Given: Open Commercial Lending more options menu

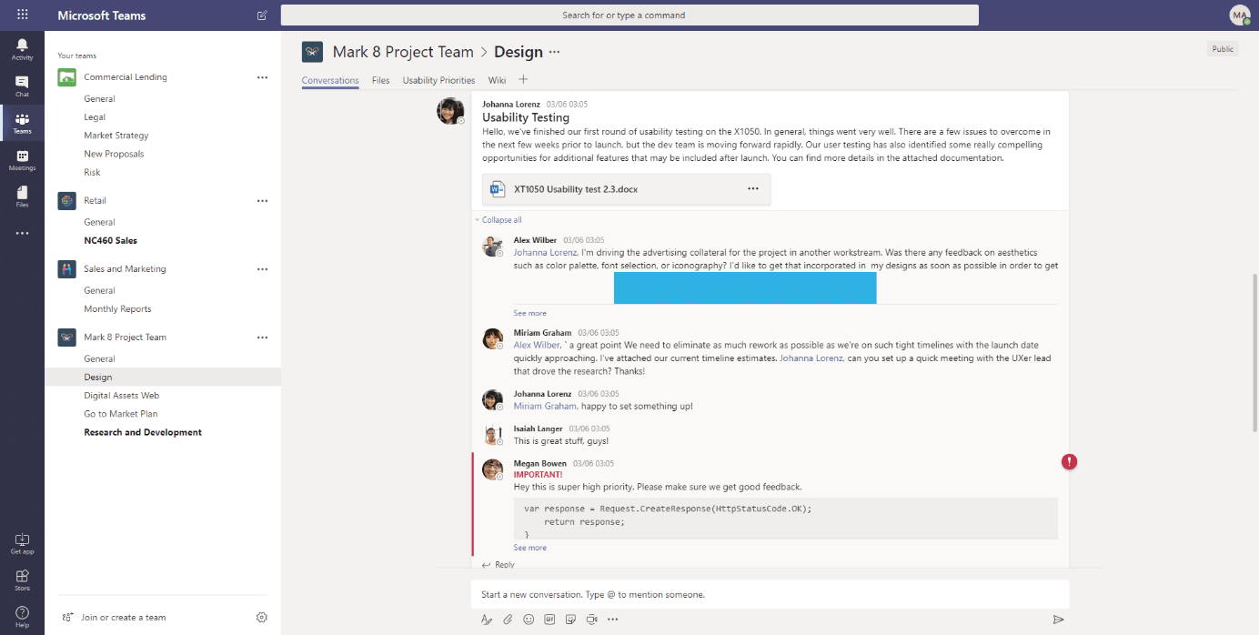Looking at the screenshot, I should (x=262, y=77).
